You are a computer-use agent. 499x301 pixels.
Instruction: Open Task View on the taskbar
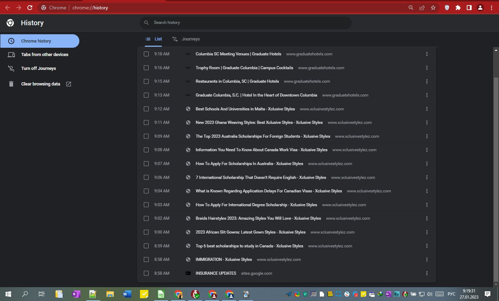[x=42, y=294]
